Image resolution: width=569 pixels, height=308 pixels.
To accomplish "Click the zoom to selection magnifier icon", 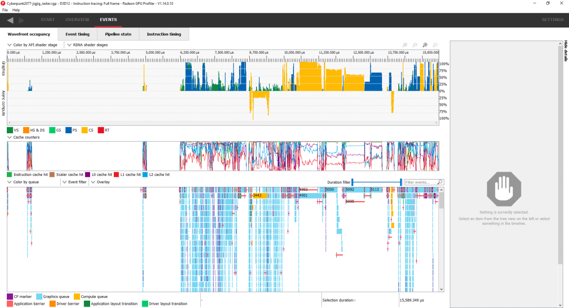I will (405, 45).
